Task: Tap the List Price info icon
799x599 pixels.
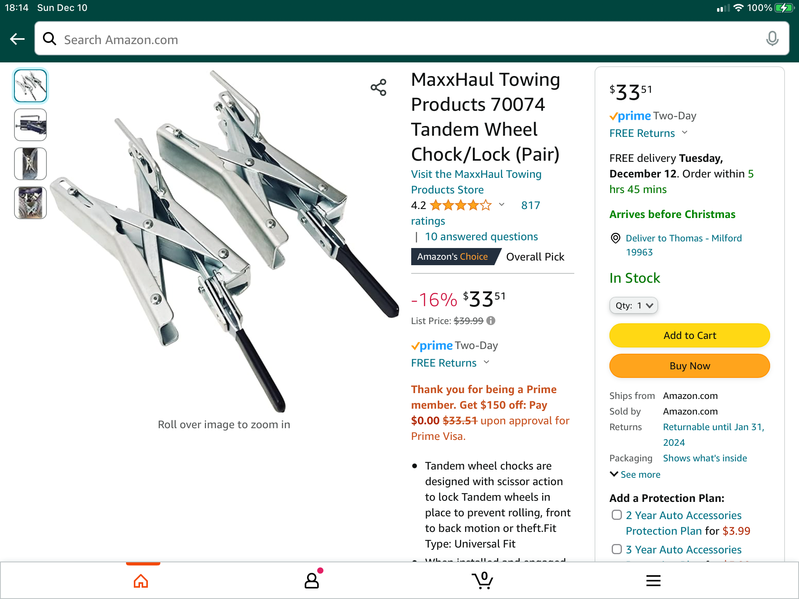Action: coord(491,321)
